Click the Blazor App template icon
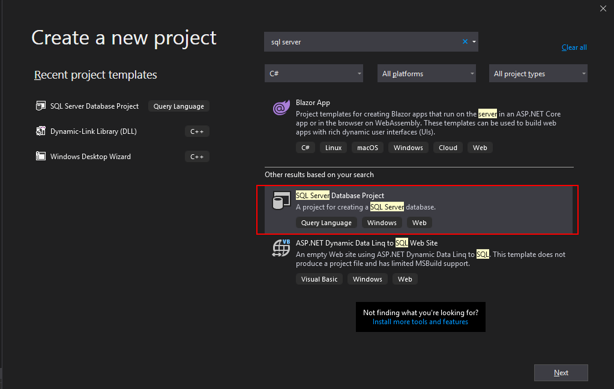Screen dimensions: 614x389 (x=280, y=108)
